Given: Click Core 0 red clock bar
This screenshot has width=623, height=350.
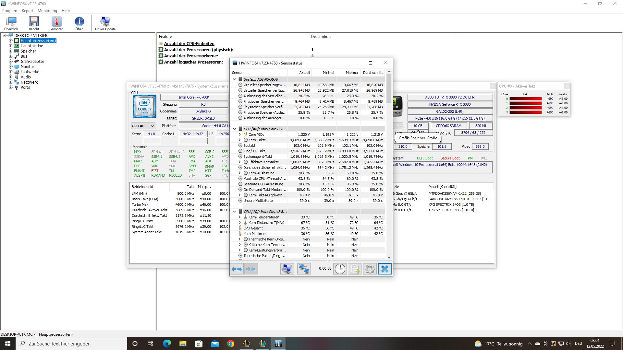Looking at the screenshot, I should coord(525,99).
